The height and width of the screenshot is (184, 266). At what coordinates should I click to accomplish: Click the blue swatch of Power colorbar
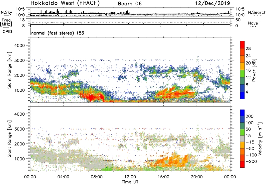coord(242,96)
